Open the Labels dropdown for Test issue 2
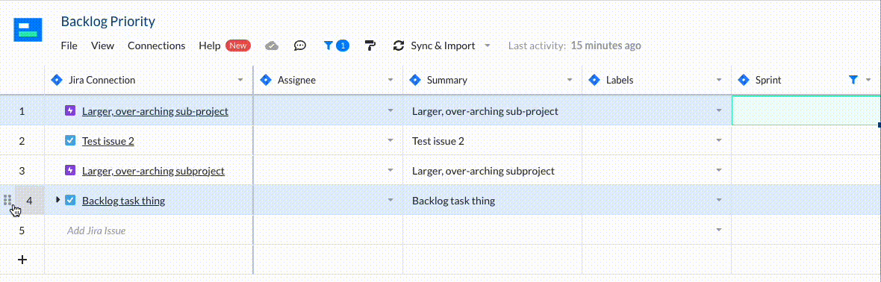 [x=719, y=140]
